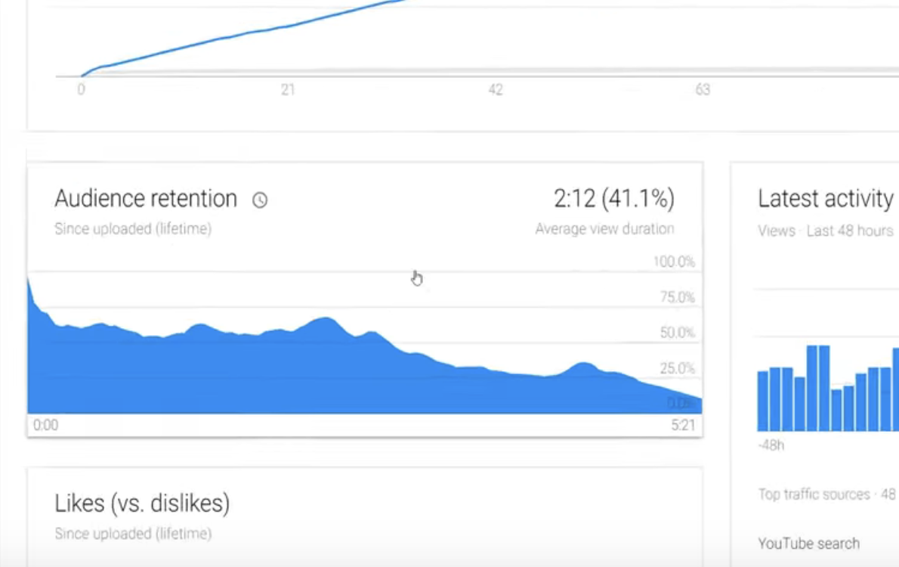
Task: Select the first bar in Latest activity chart
Action: click(762, 401)
